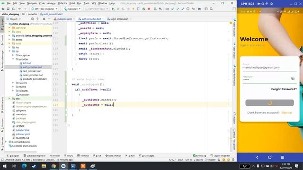Open the Refactor menu
Viewport: 303px width, 170px height.
[62, 3]
